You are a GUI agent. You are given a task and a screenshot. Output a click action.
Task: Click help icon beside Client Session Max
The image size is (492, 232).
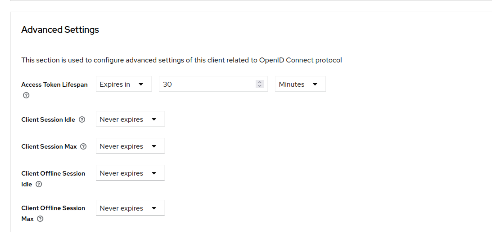(x=83, y=146)
